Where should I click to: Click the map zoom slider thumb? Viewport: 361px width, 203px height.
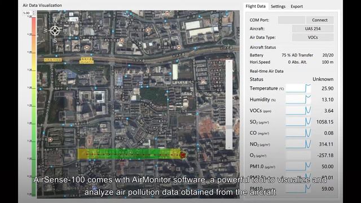[x=229, y=127]
